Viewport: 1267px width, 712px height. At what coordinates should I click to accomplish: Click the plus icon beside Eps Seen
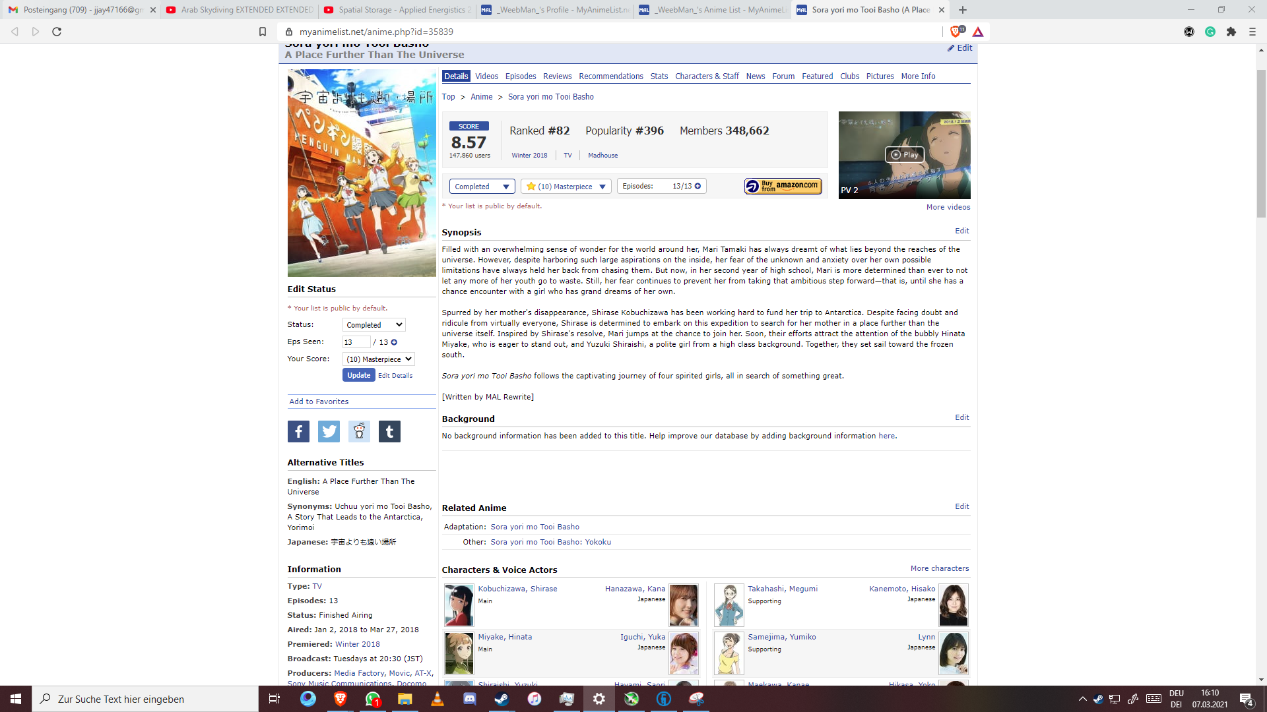[394, 342]
